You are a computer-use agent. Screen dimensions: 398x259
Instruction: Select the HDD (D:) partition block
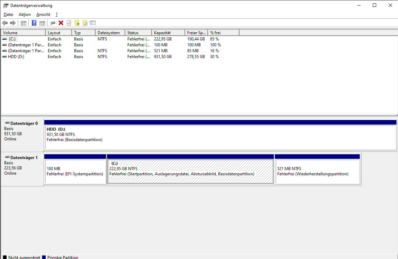coord(220,135)
